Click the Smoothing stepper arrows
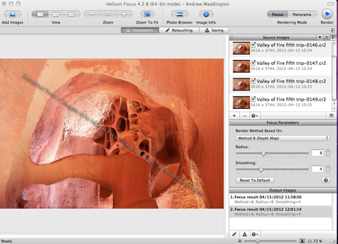The width and height of the screenshot is (338, 244). [328, 169]
